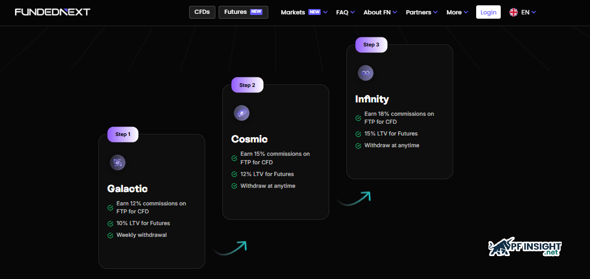Screen dimensions: 590x279
Task: Click checkmark beside 12% LTV for Futures
Action: tap(235, 174)
